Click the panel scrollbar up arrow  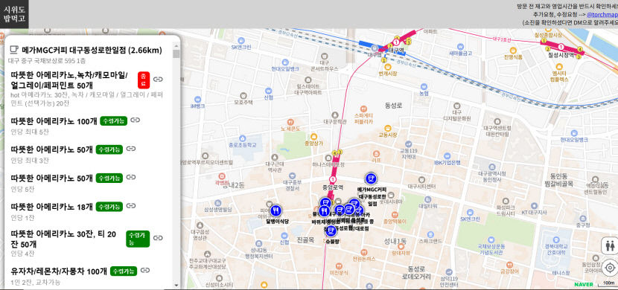coord(176,46)
